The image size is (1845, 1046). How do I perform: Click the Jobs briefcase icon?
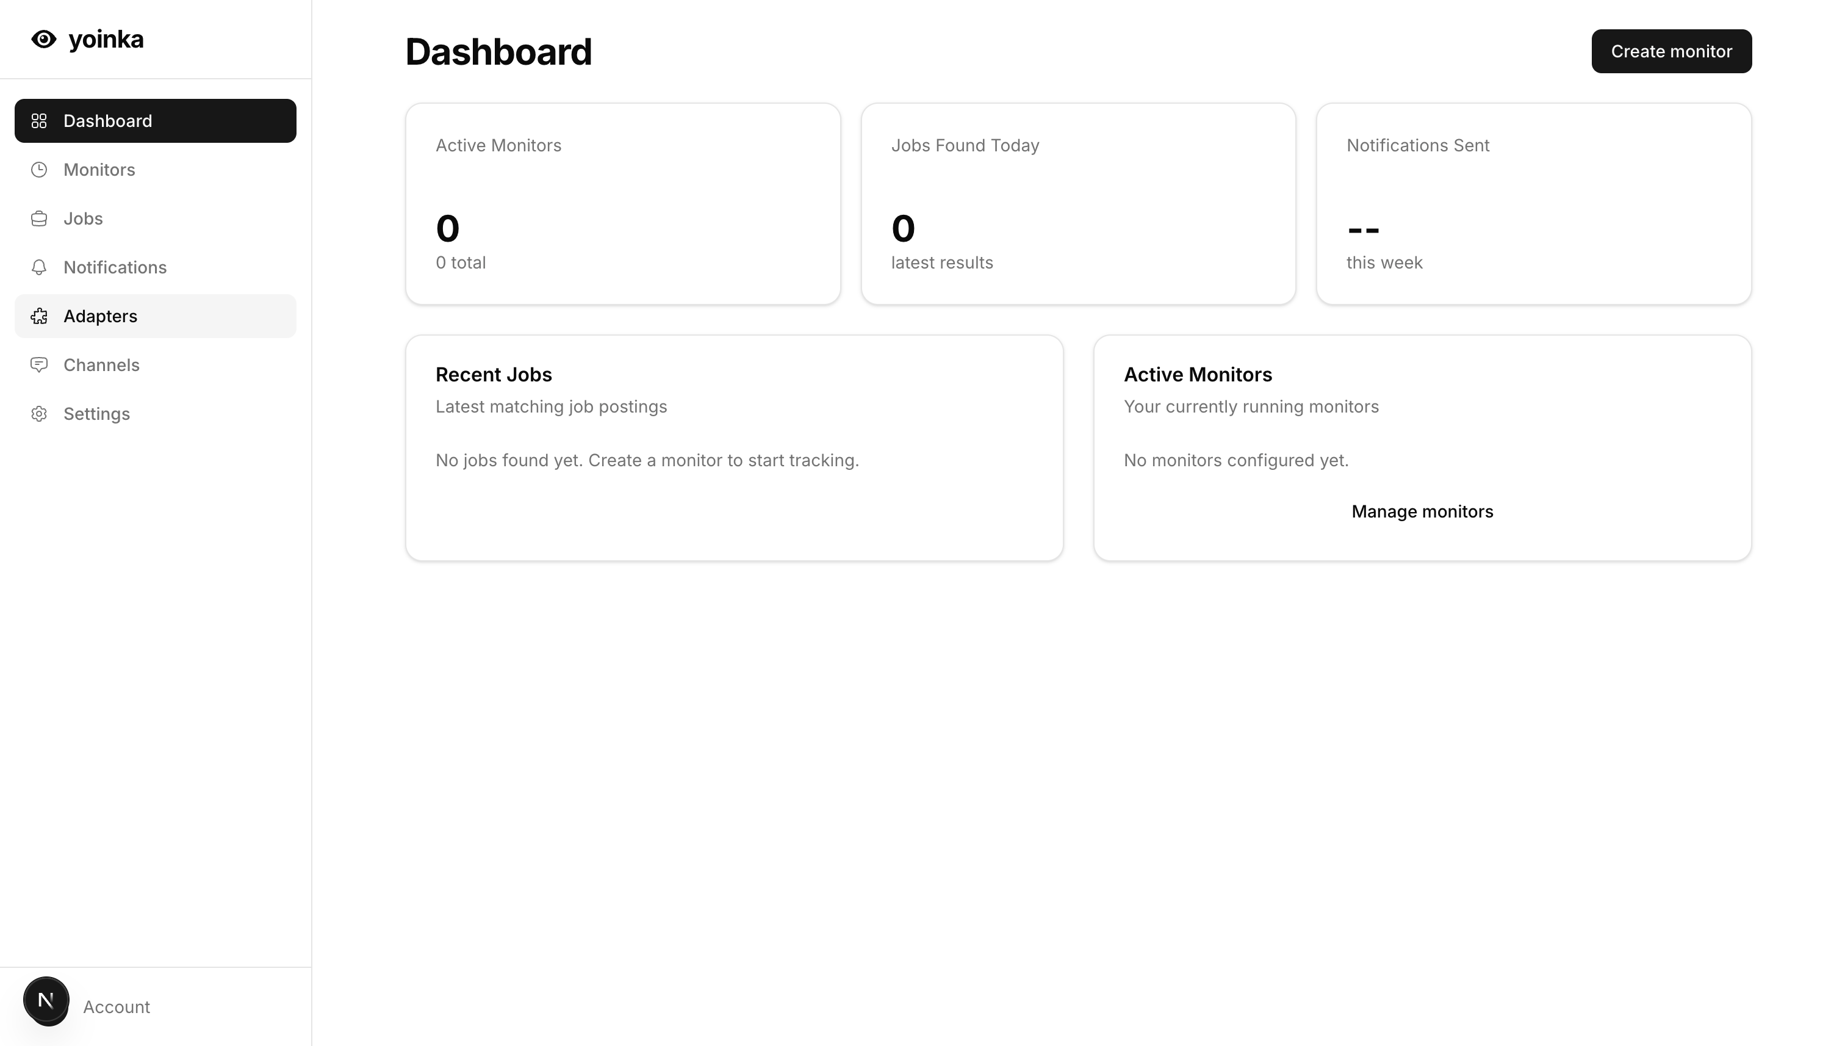[x=40, y=218]
